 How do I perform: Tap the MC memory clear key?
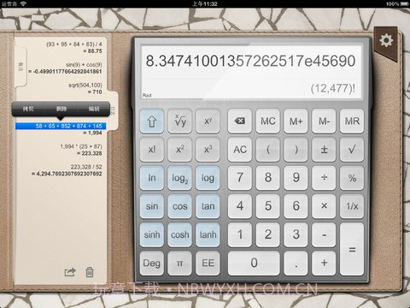click(268, 121)
